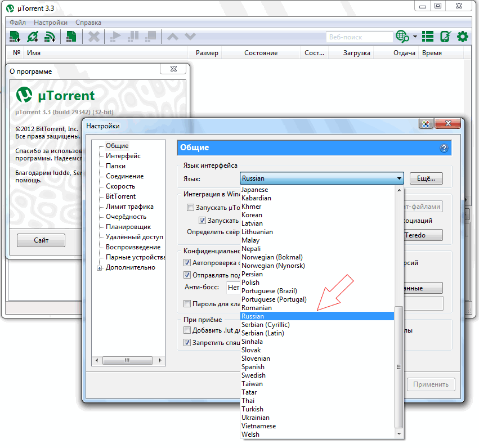This screenshot has width=479, height=448.
Task: Select Лимит трафика in settings tree
Action: click(129, 207)
